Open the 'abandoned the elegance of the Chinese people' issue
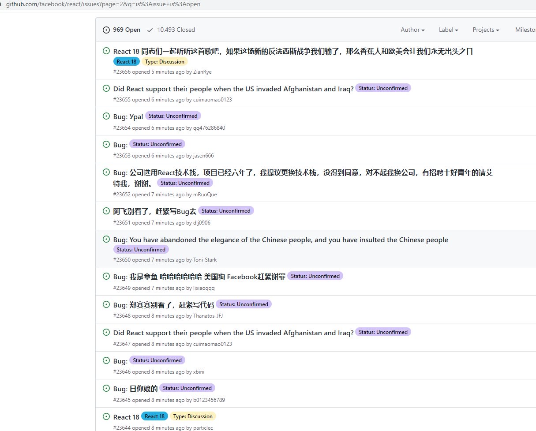 pyautogui.click(x=281, y=240)
